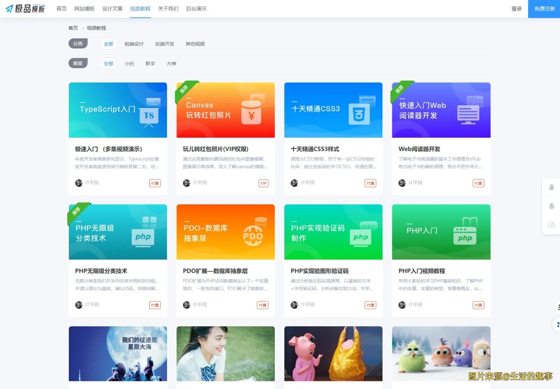Click the 付费 tag on 十天精通CSS3样式
560x389 pixels.
pos(370,183)
